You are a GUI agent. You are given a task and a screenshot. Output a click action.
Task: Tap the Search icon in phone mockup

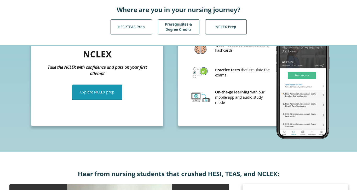coord(293,133)
